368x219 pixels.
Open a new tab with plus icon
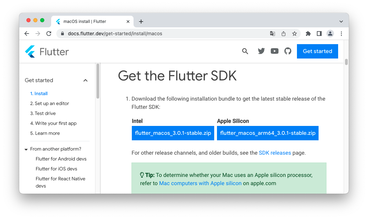[x=141, y=22]
